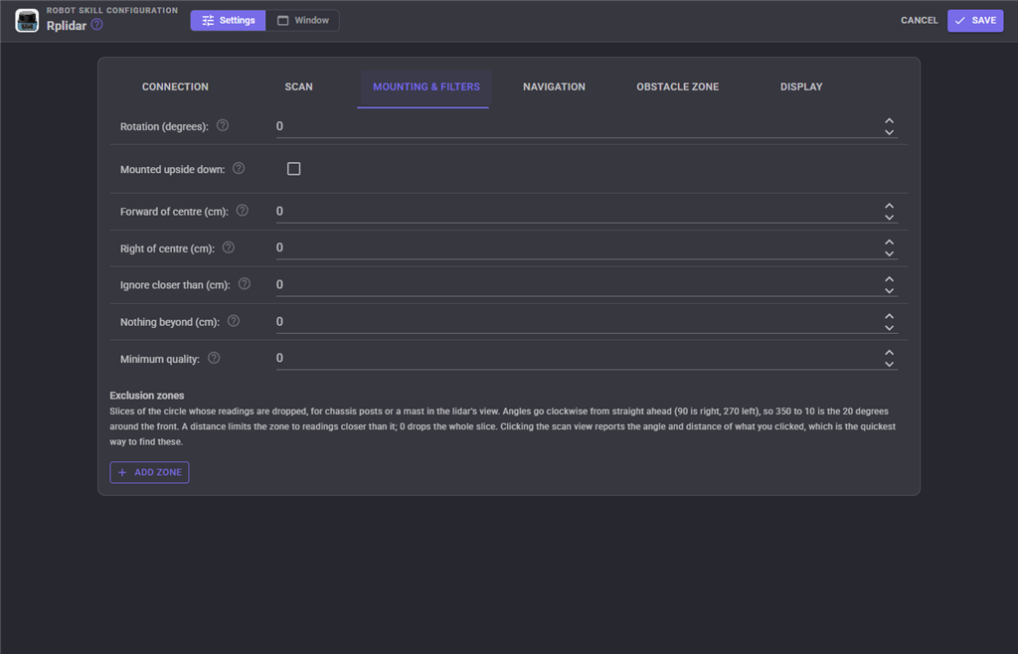This screenshot has height=654, width=1018.
Task: Decrease Right of centre value
Action: pyautogui.click(x=890, y=253)
